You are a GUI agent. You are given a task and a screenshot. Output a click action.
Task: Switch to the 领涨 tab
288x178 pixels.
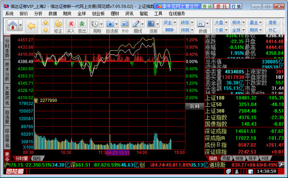pyautogui.click(x=240, y=158)
